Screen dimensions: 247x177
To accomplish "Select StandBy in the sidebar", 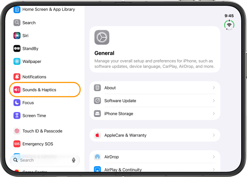I will 30,49.
